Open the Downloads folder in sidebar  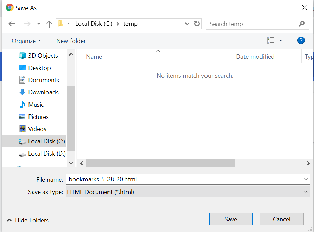(43, 92)
